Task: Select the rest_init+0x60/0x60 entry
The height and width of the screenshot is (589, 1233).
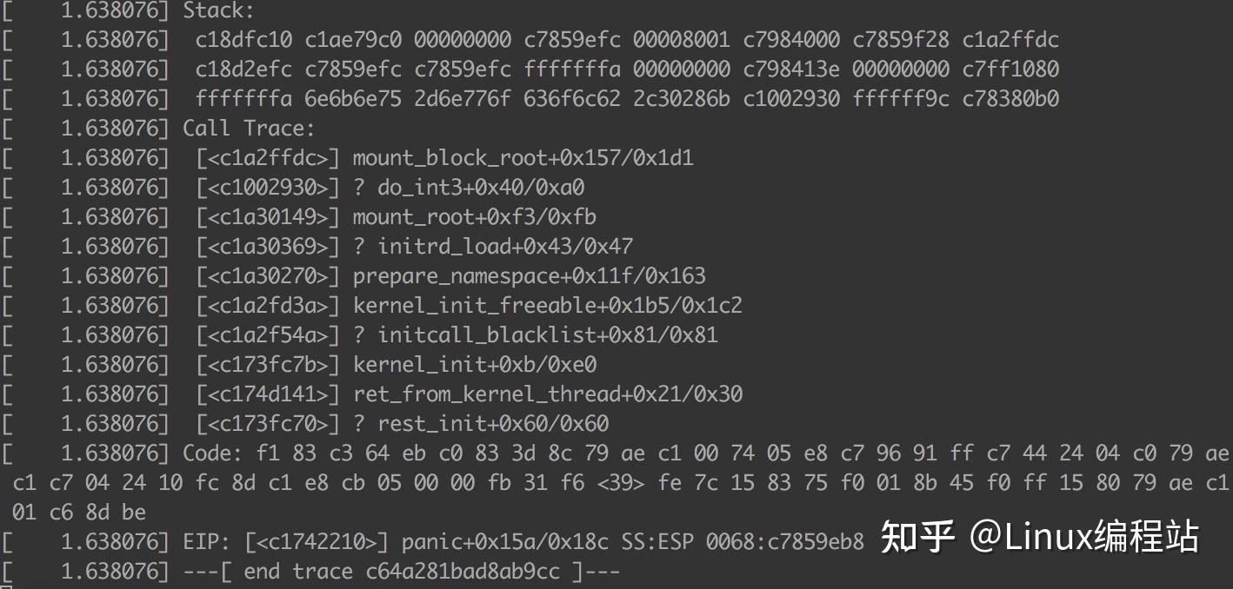Action: [x=481, y=424]
